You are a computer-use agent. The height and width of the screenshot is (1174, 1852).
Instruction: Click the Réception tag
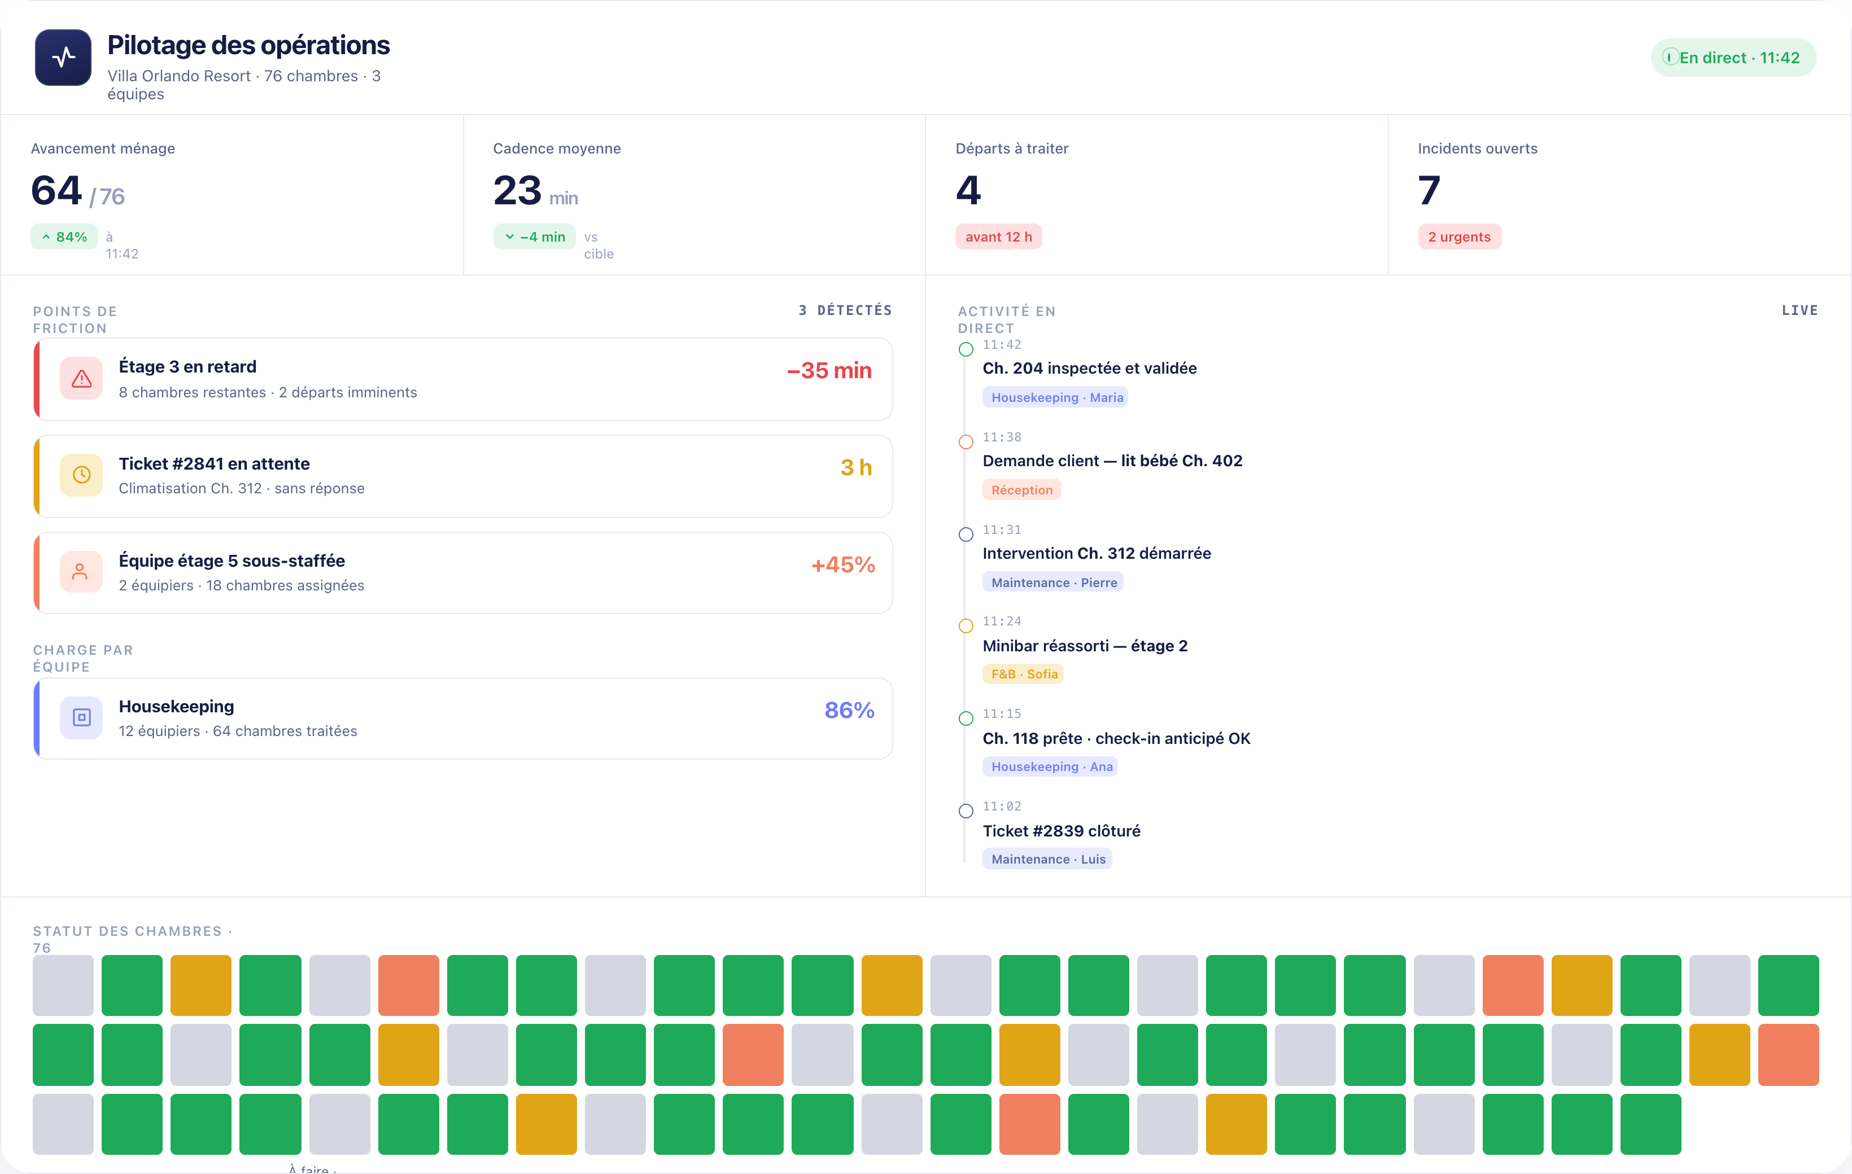click(1021, 490)
